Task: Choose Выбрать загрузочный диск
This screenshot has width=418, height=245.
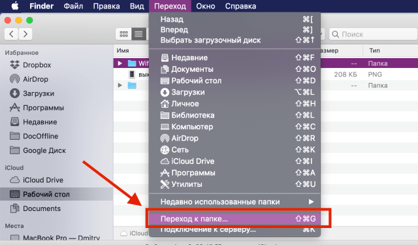Action: tap(234, 41)
